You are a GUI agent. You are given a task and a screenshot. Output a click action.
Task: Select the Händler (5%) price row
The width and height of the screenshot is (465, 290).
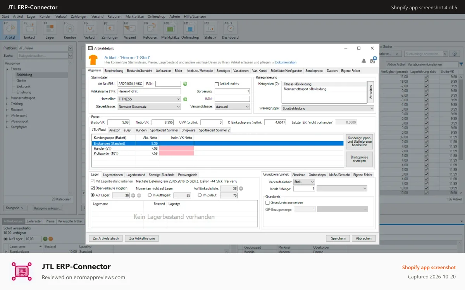[x=218, y=148]
